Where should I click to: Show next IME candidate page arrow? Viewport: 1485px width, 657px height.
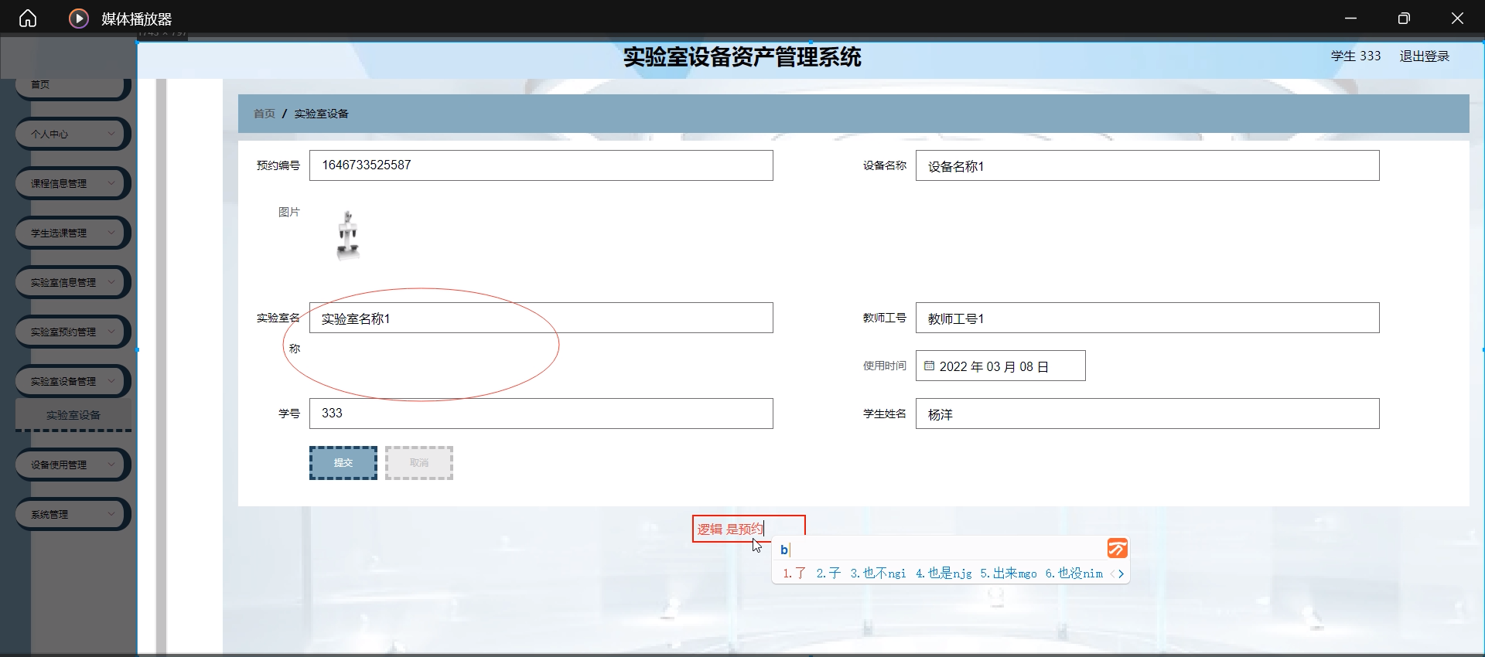1121,574
